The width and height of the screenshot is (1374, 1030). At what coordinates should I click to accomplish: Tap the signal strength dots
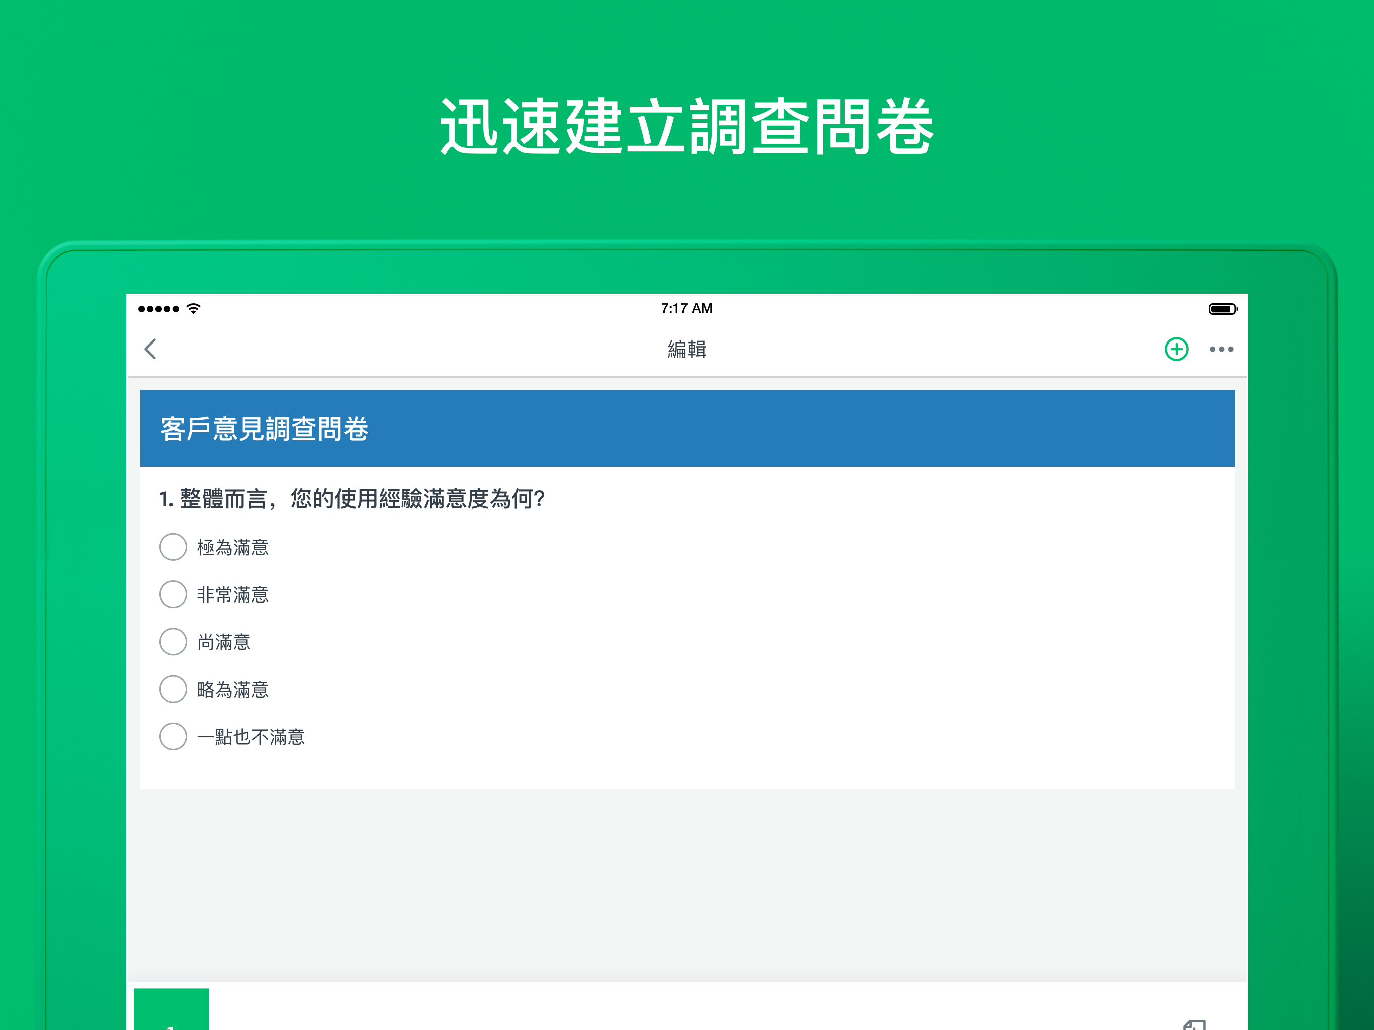158,309
